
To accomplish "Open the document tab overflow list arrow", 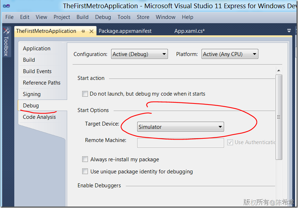I will pos(289,31).
